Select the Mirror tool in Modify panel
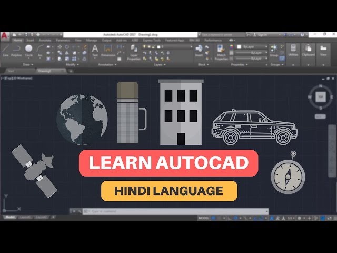This screenshot has height=253, width=337. 67,53
